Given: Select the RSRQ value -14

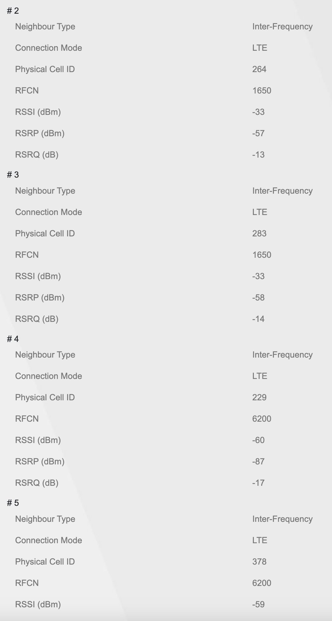Looking at the screenshot, I should (x=258, y=319).
